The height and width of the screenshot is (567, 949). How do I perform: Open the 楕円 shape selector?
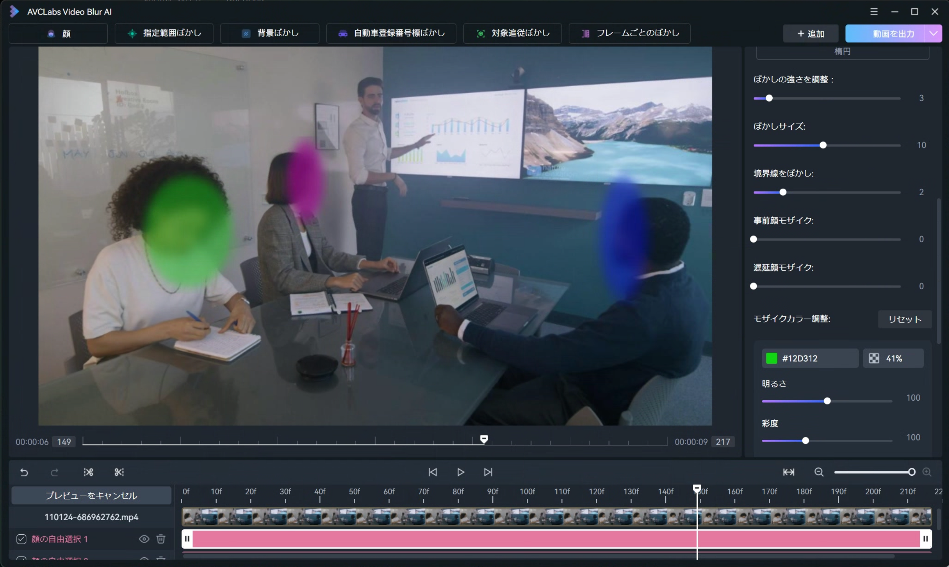tap(842, 52)
